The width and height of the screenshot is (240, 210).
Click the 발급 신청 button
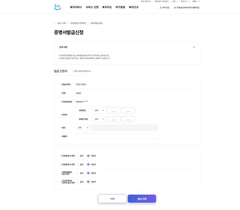142,199
